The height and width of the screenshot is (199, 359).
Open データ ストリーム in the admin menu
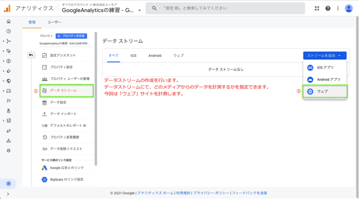click(x=67, y=90)
